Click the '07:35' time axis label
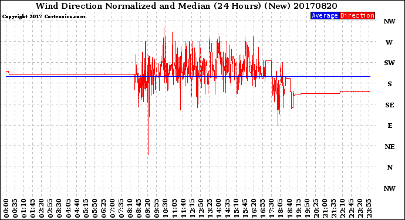 [121, 208]
